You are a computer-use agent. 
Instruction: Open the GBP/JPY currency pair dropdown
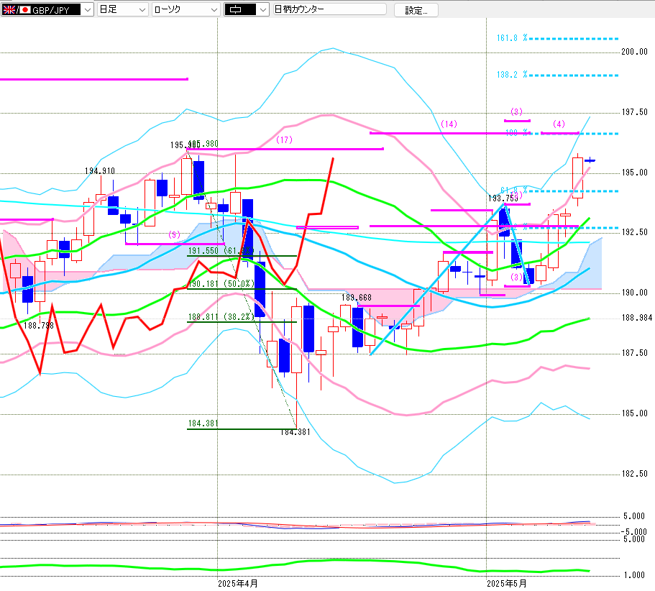[47, 9]
